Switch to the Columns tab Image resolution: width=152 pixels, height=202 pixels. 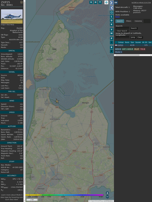[x=138, y=21]
